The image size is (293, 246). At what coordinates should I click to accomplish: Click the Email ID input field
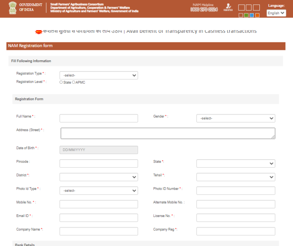click(x=99, y=218)
